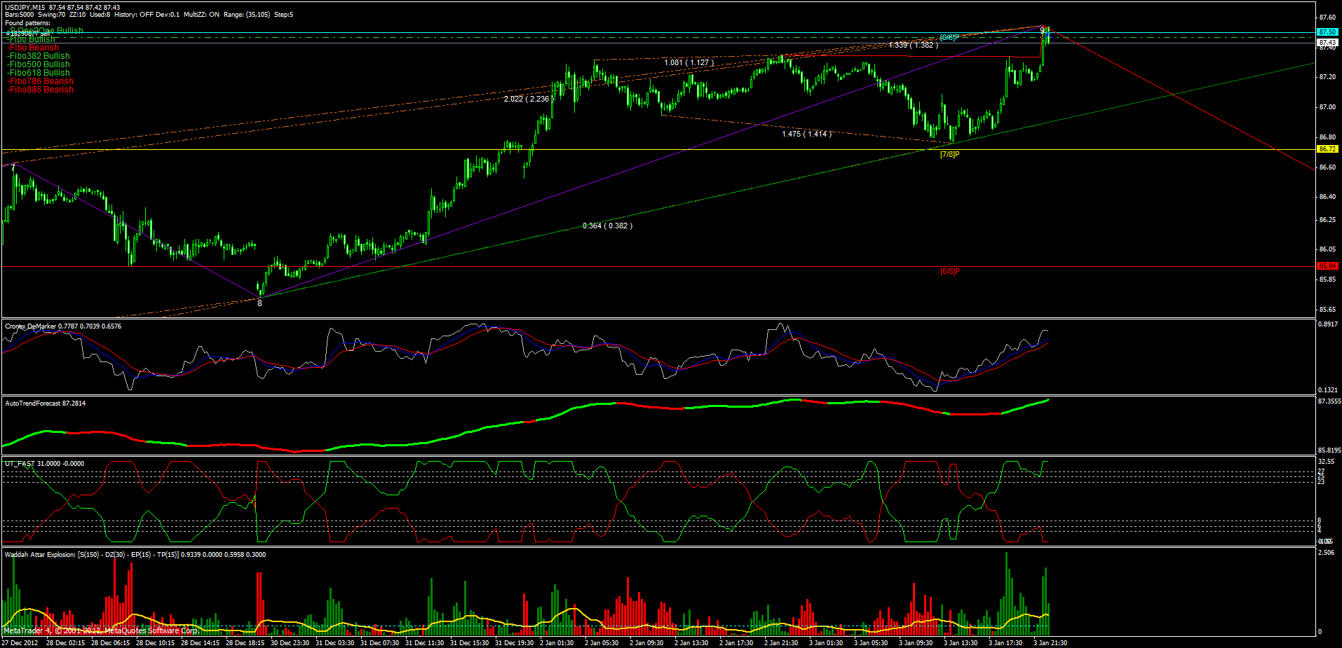This screenshot has width=1342, height=648.
Task: Select the 87.00 price scale value
Action: (x=1327, y=107)
